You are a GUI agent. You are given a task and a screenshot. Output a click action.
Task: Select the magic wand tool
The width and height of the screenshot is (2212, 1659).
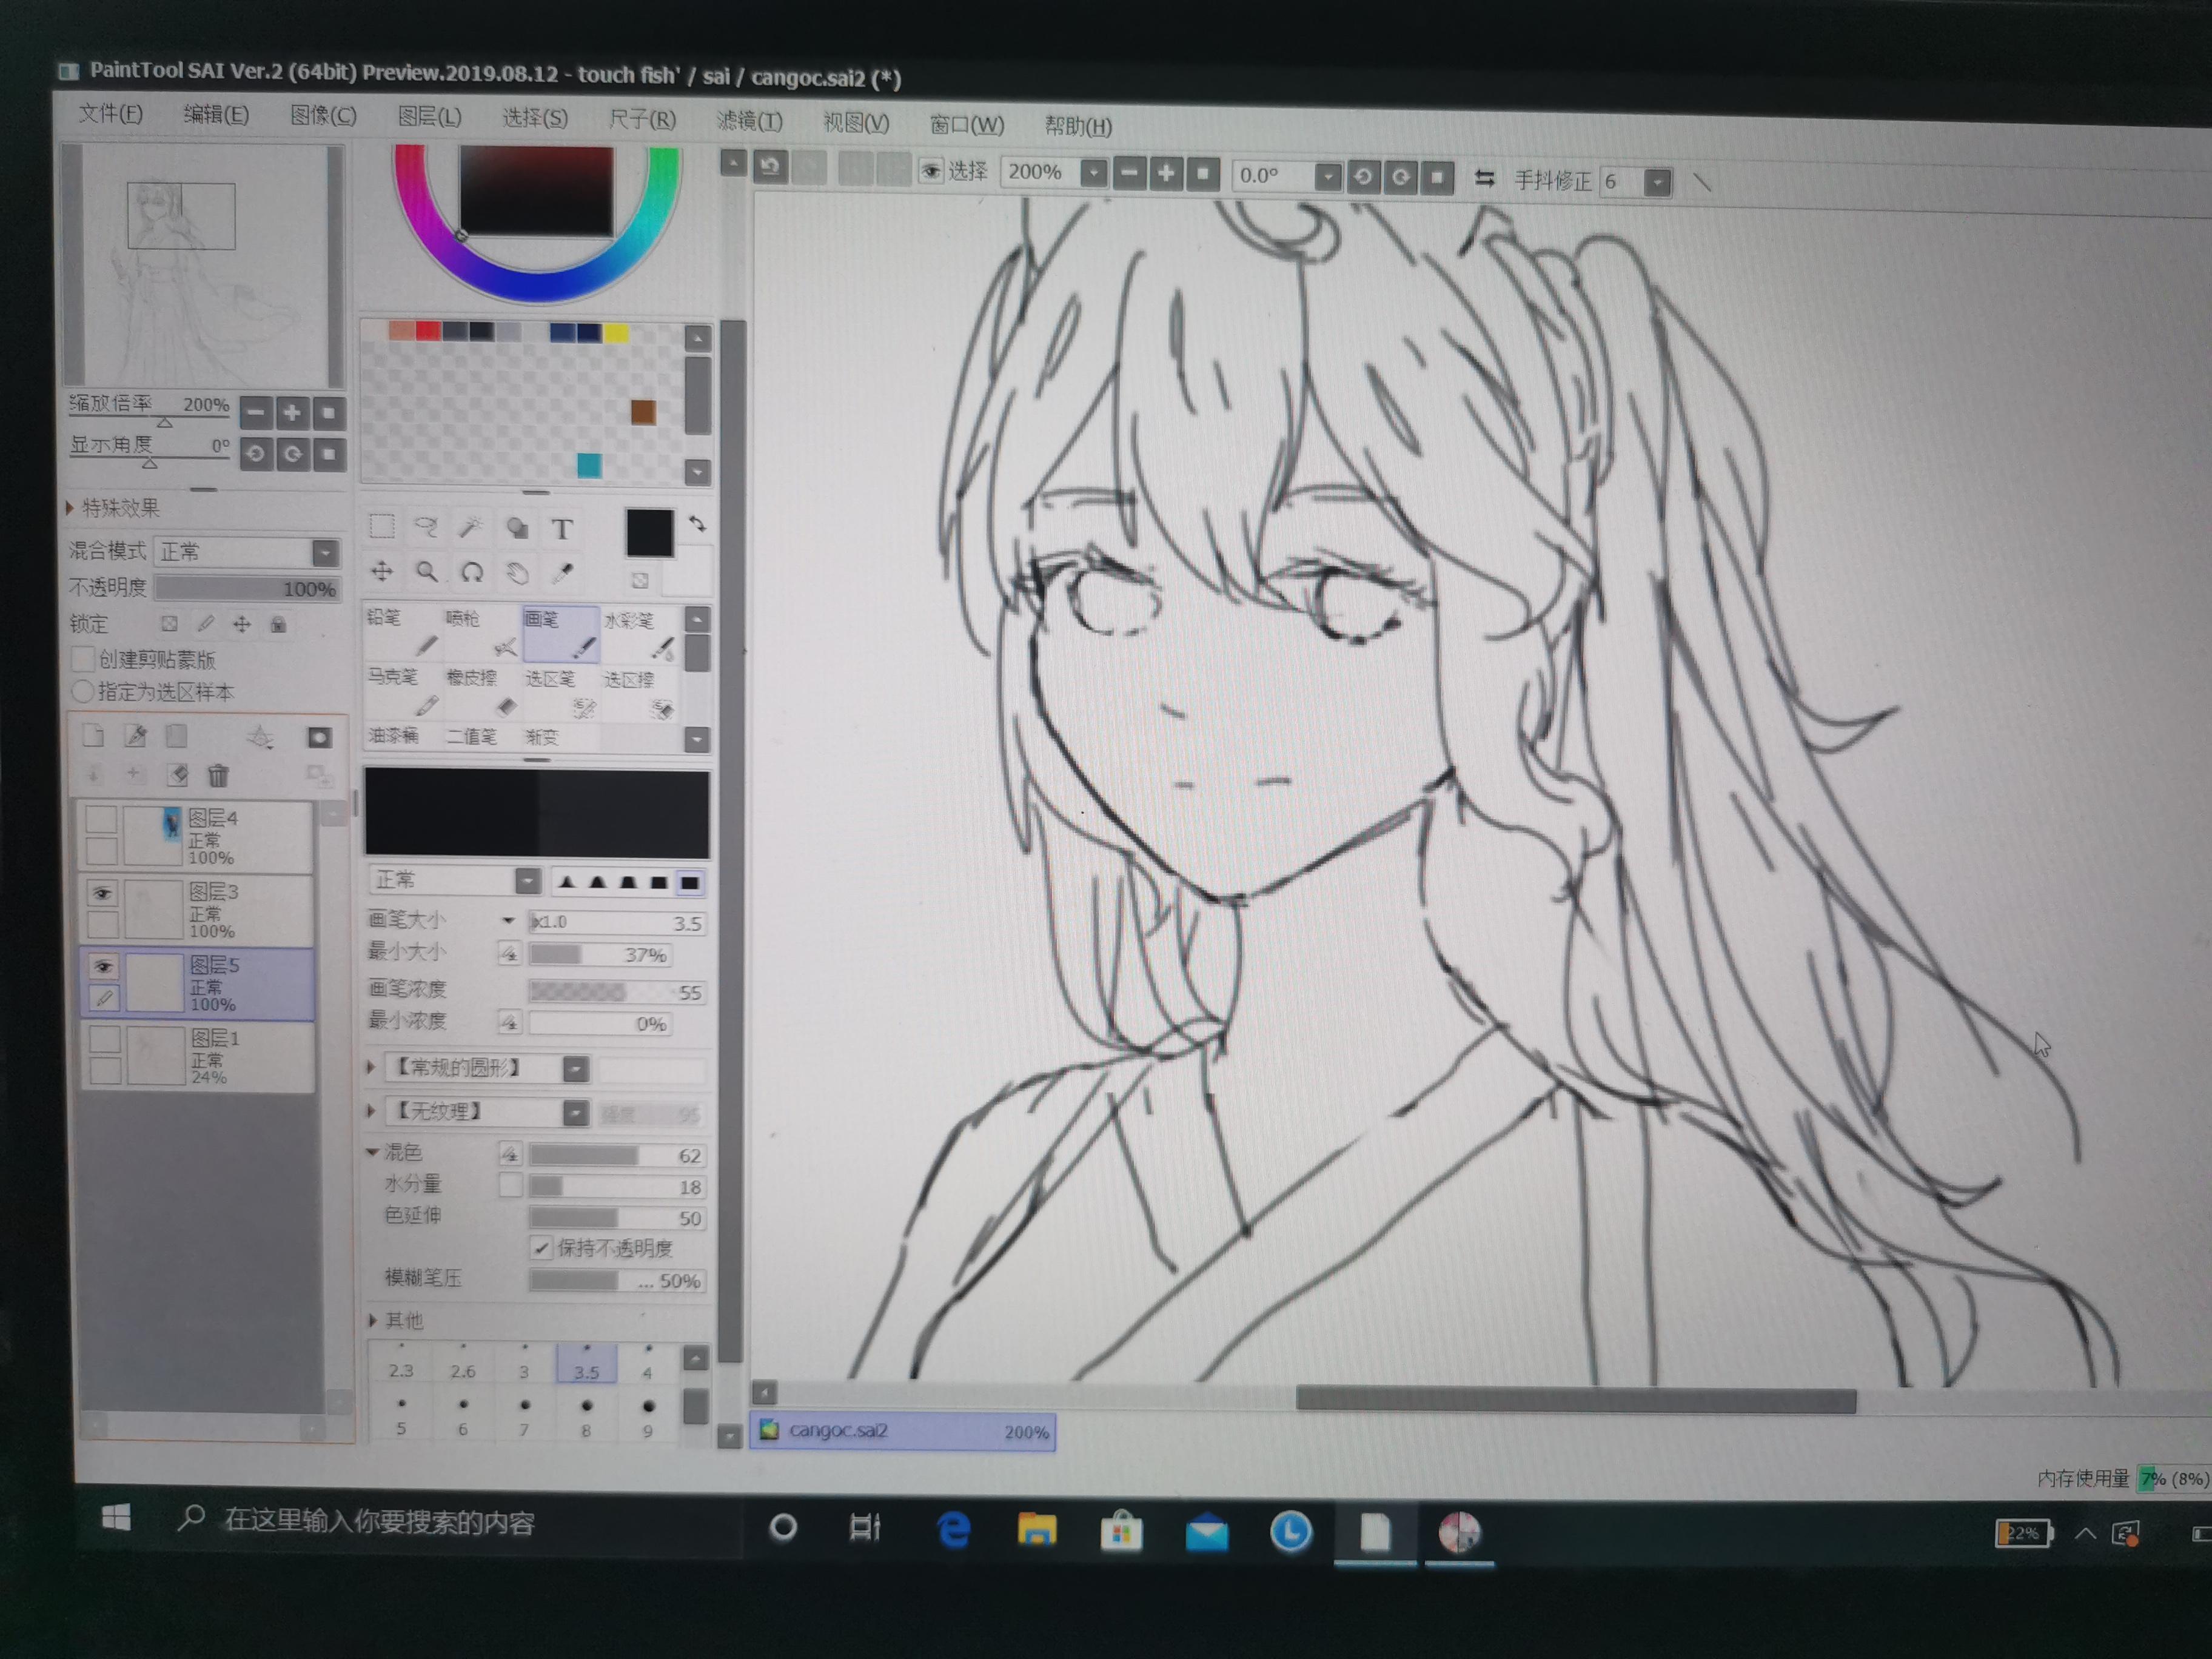[471, 527]
